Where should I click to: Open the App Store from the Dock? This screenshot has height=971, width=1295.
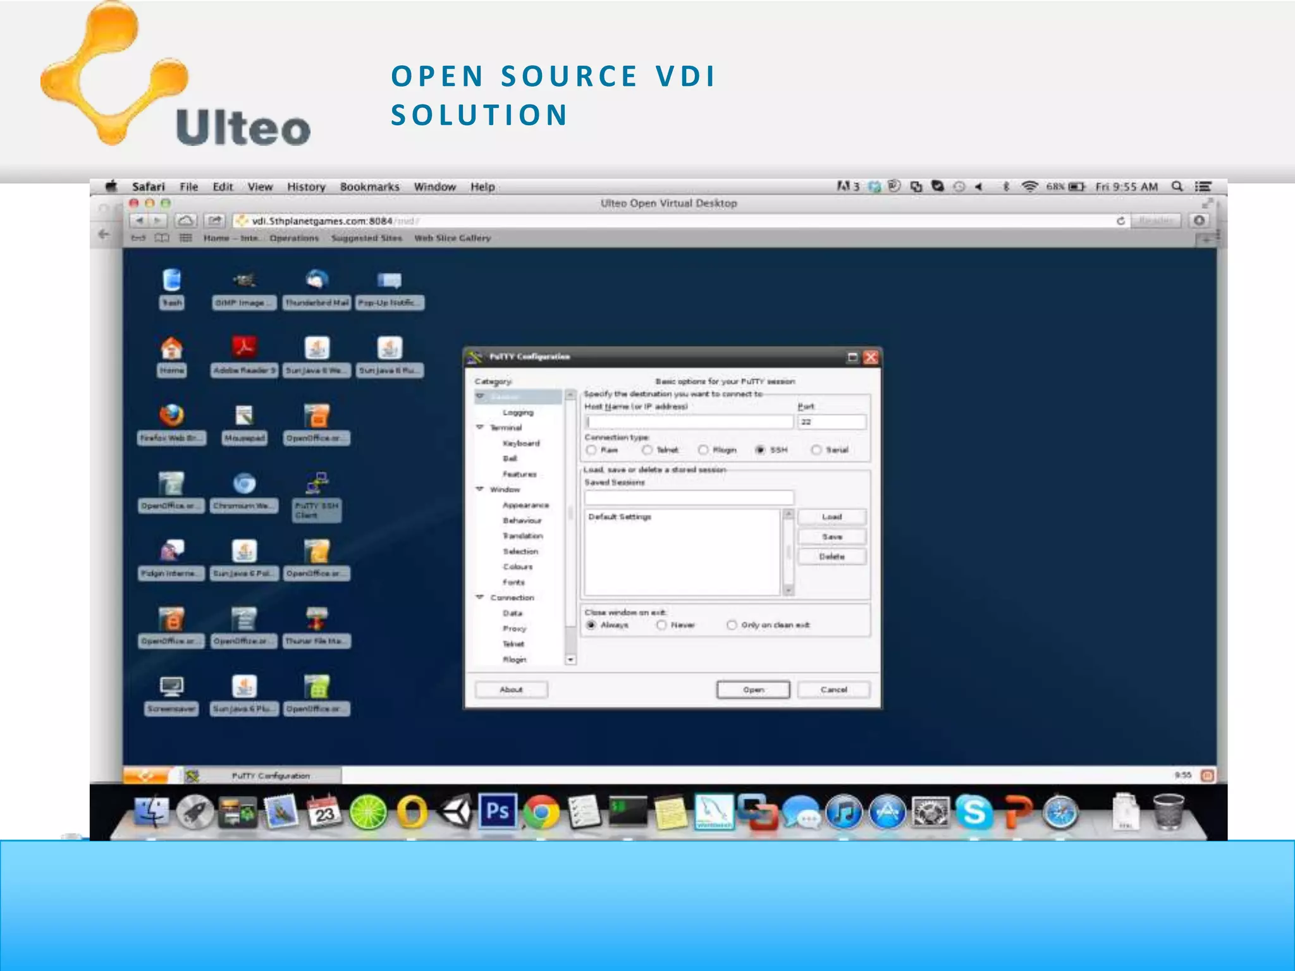point(888,812)
